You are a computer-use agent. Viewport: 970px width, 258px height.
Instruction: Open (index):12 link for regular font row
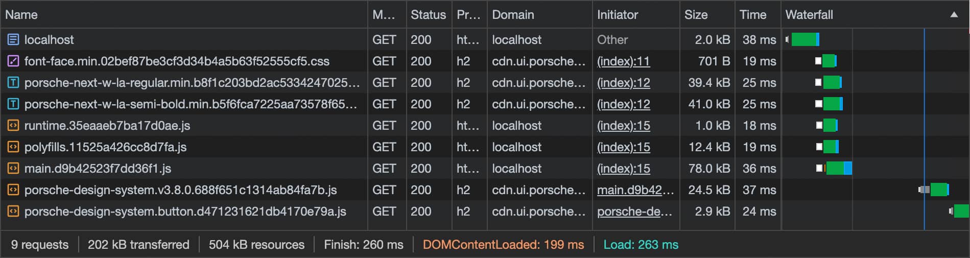[x=623, y=83]
